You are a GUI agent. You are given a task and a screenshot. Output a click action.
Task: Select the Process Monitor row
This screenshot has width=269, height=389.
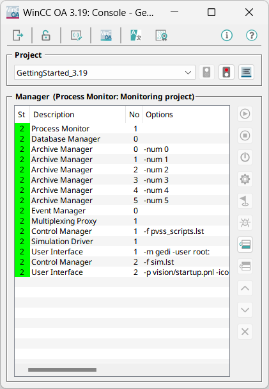122,129
